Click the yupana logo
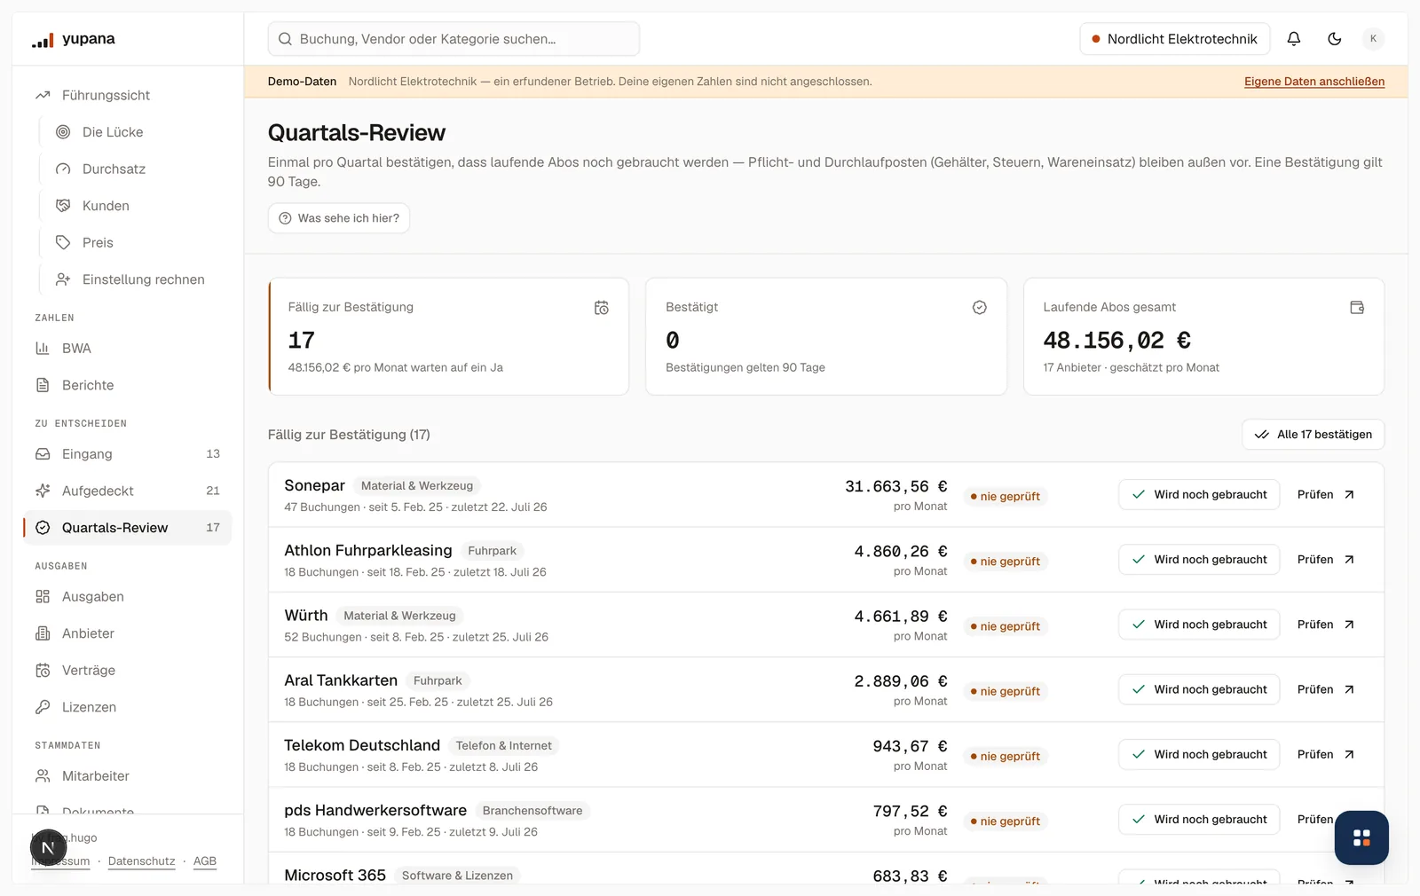The image size is (1420, 896). coord(74,39)
